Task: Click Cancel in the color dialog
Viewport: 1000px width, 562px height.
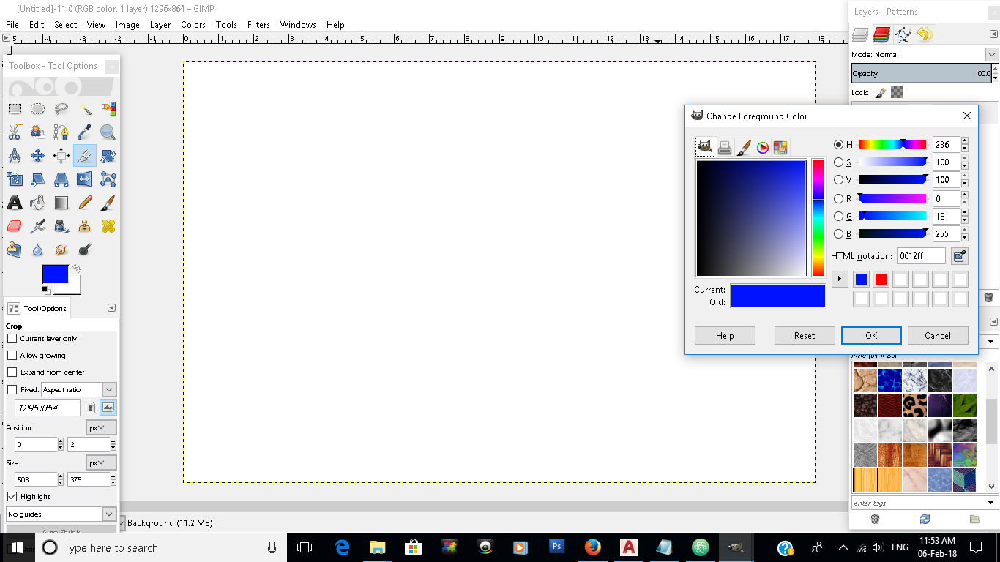Action: pos(938,336)
